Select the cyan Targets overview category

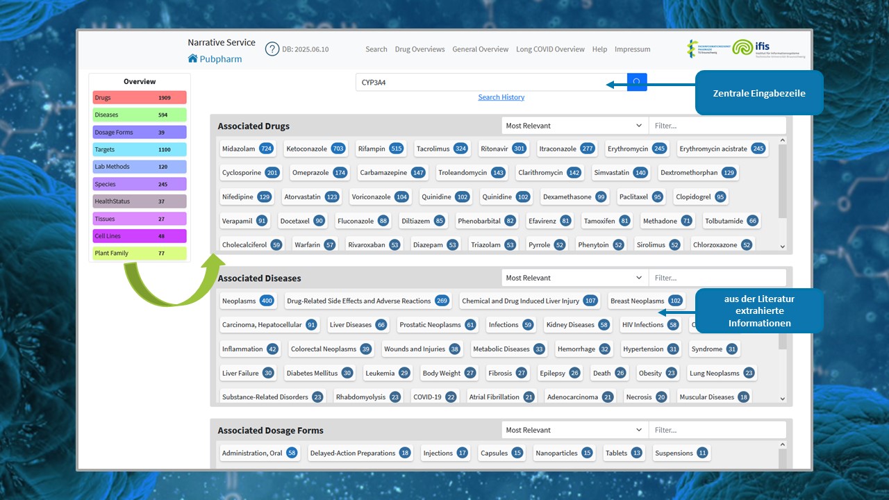[139, 149]
